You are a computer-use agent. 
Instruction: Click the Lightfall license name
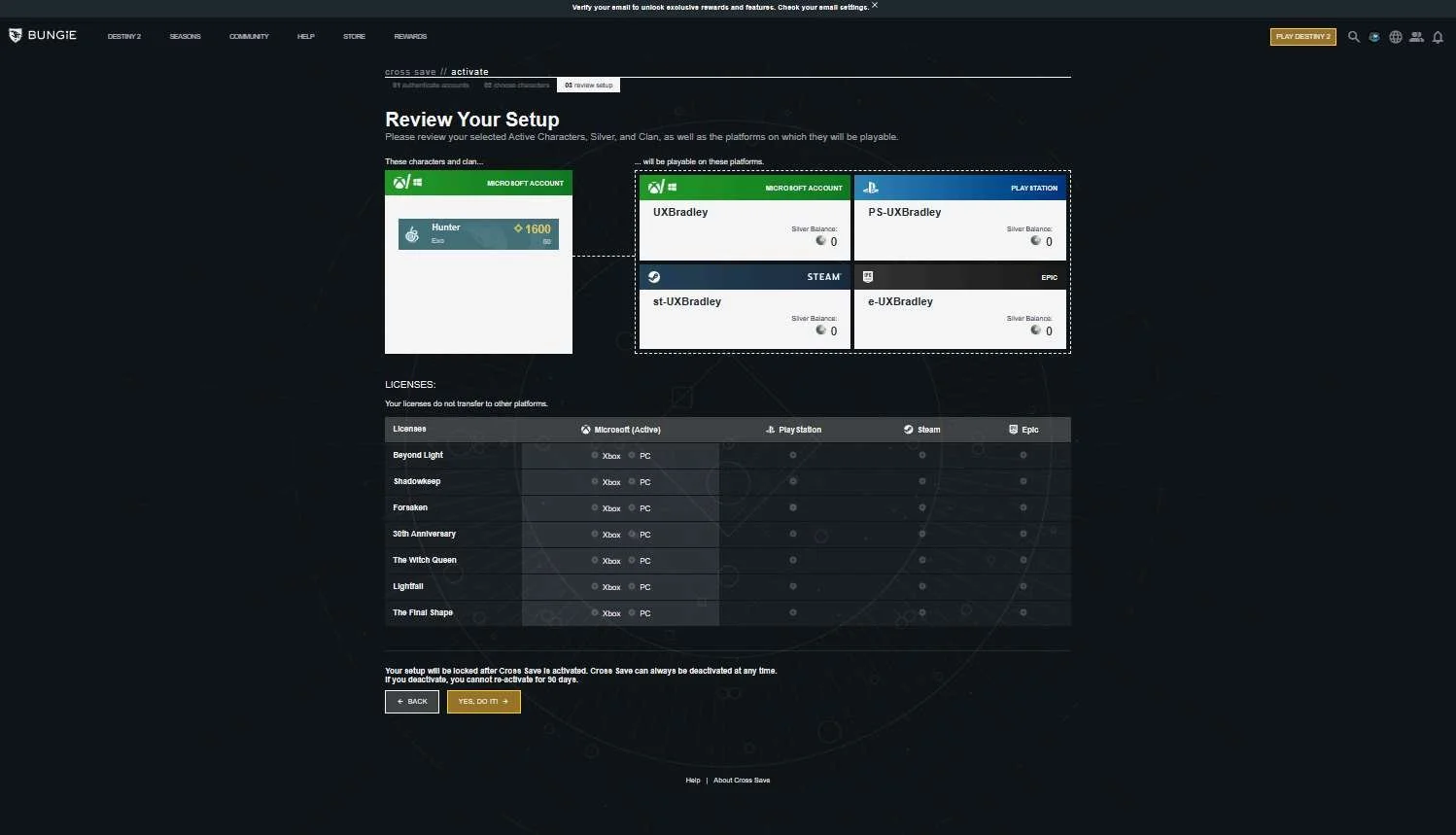408,586
